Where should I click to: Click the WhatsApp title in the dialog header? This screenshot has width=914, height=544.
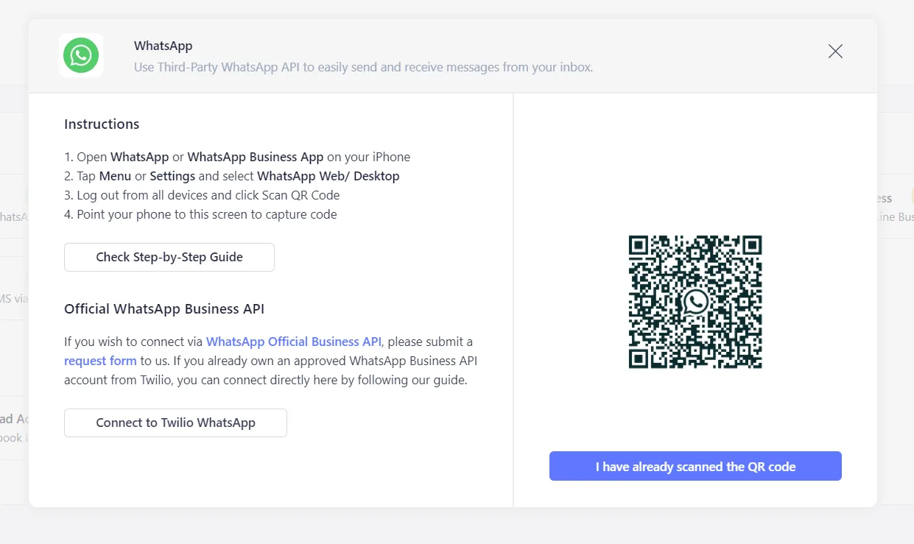[163, 46]
